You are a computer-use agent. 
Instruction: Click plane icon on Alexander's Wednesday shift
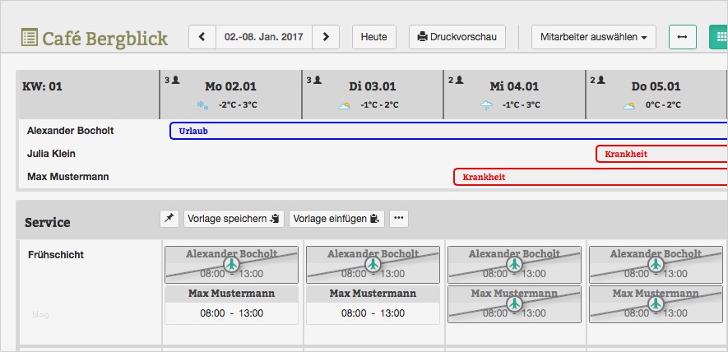click(514, 264)
